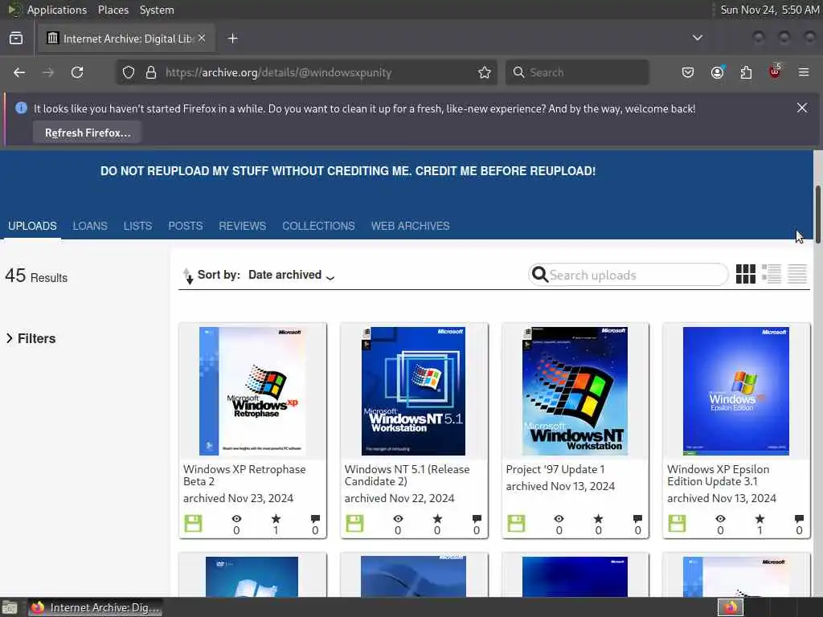The width and height of the screenshot is (823, 617).
Task: Click the padlock site info icon
Action: pos(151,72)
